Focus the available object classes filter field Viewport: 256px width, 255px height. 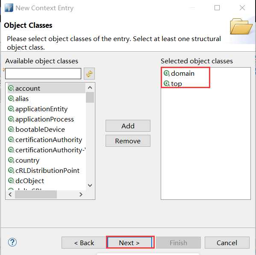(x=43, y=74)
